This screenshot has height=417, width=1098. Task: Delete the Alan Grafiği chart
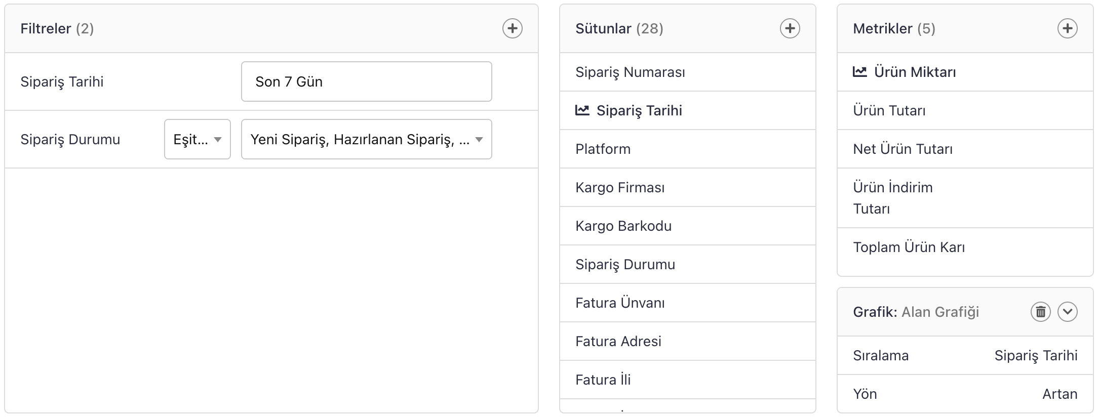click(x=1040, y=312)
